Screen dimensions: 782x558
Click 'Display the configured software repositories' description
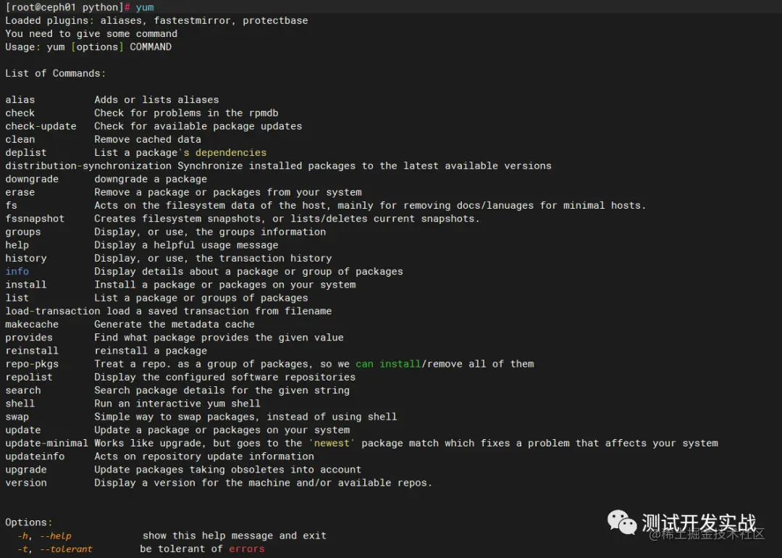[225, 378]
